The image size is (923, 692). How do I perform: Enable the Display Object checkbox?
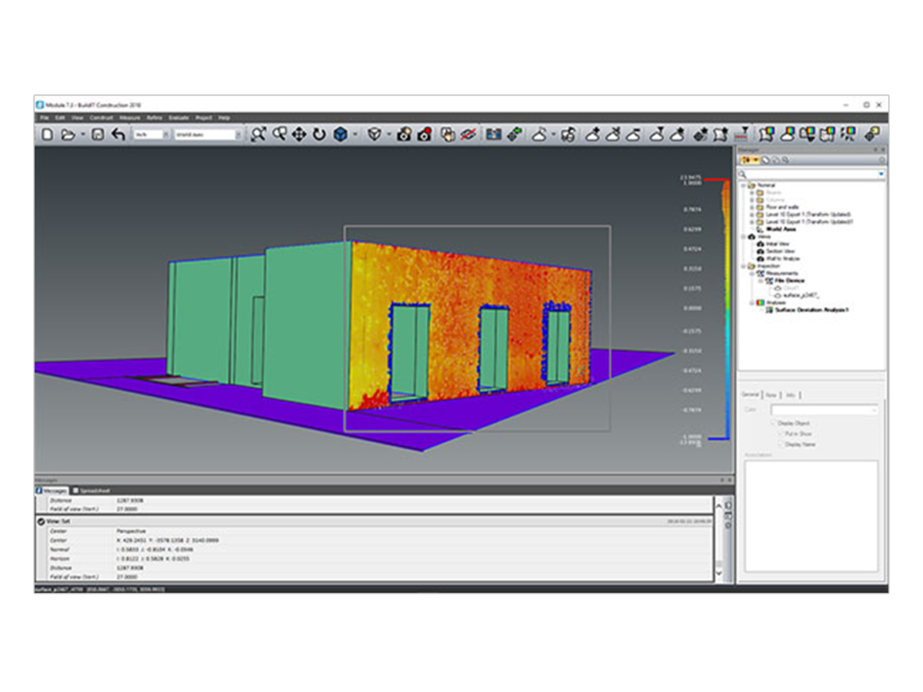(x=774, y=422)
